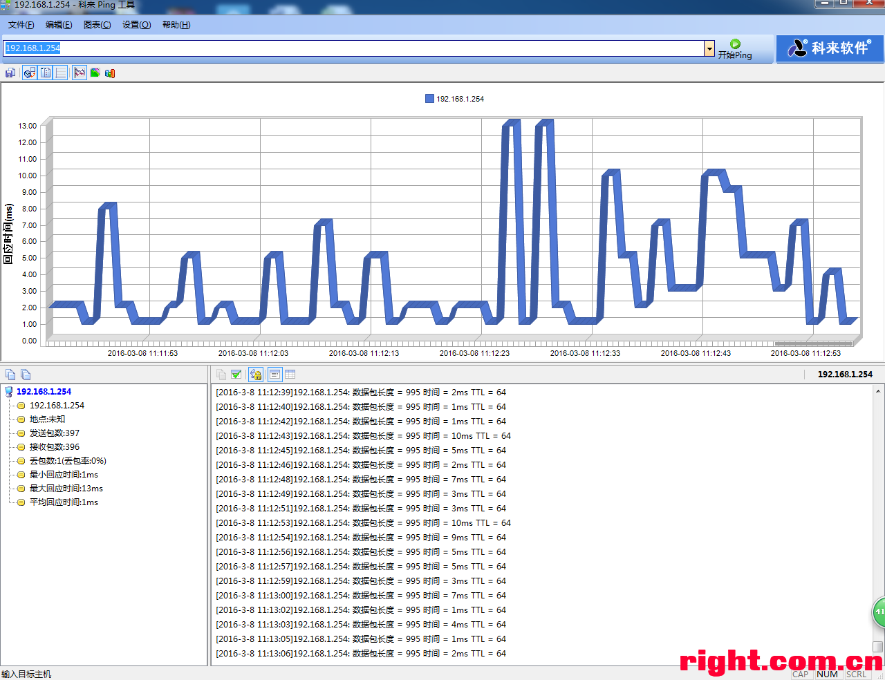This screenshot has width=885, height=680.
Task: Select the 最小回应时间:1ms tree item
Action: pos(64,475)
